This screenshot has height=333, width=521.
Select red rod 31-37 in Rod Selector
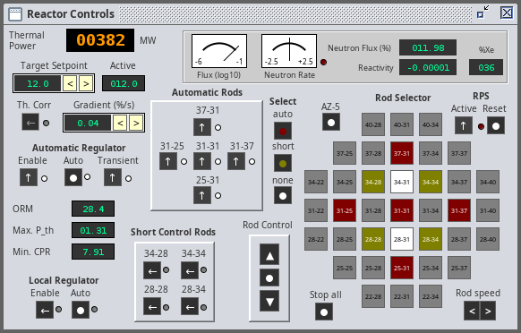459,210
